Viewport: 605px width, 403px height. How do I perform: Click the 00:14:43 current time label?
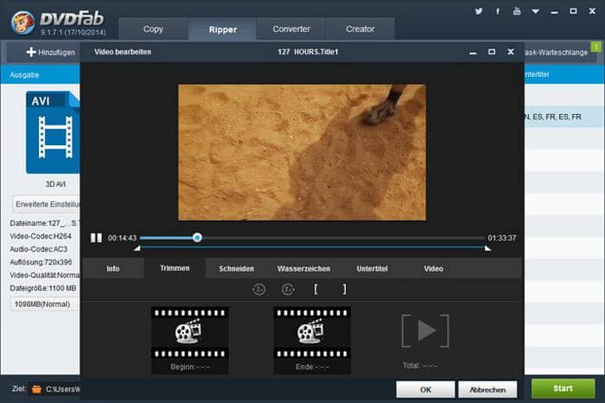[x=122, y=238]
